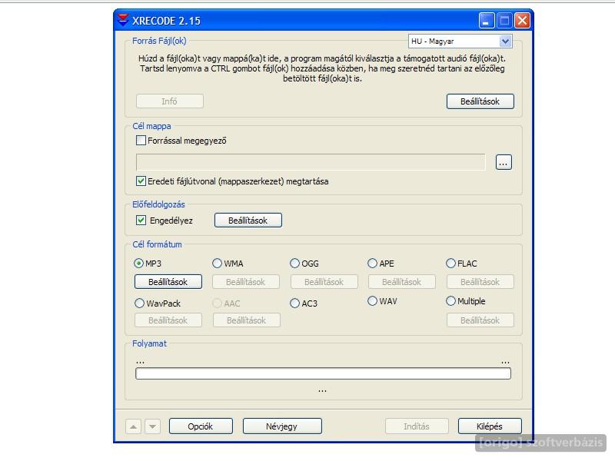Open Előfeldolgozás Beállítások button
Image resolution: width=615 pixels, height=461 pixels.
[248, 221]
